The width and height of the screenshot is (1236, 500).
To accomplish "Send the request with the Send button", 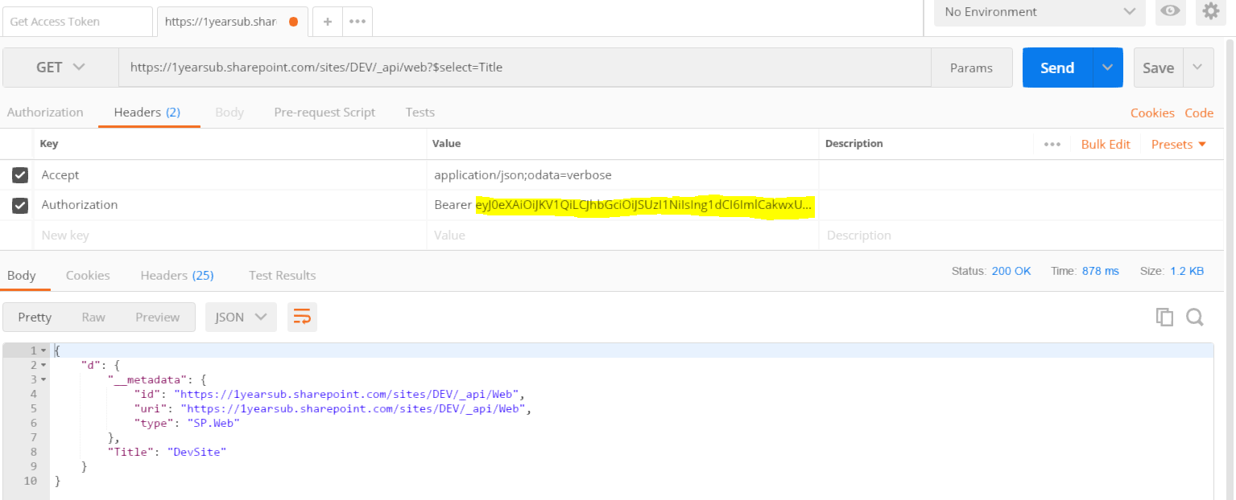I will pos(1057,68).
